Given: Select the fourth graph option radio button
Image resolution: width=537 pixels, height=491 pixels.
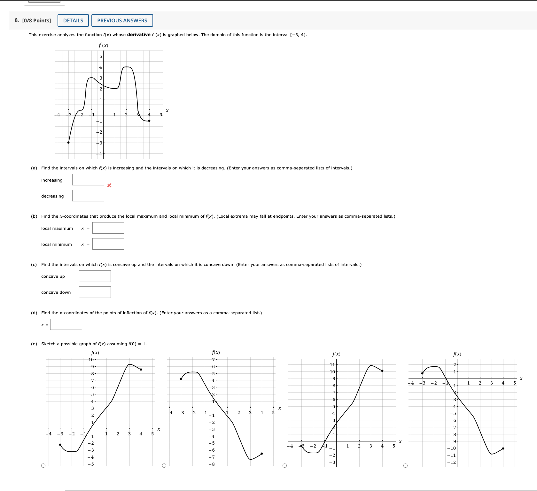Looking at the screenshot, I should pyautogui.click(x=405, y=465).
